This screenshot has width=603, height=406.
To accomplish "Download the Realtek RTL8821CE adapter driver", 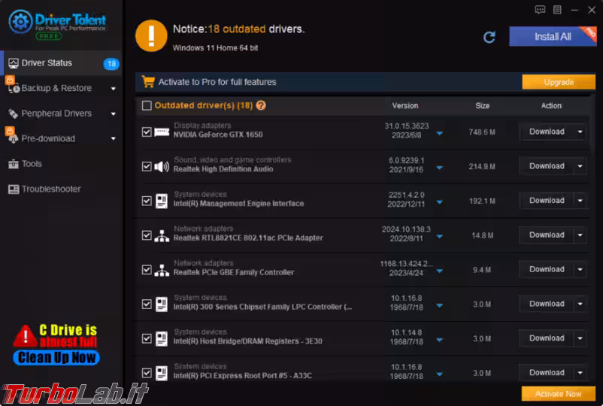I will (547, 235).
